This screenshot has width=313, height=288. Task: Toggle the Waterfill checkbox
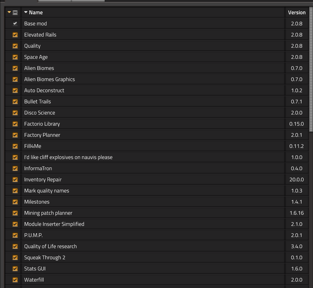pos(15,280)
